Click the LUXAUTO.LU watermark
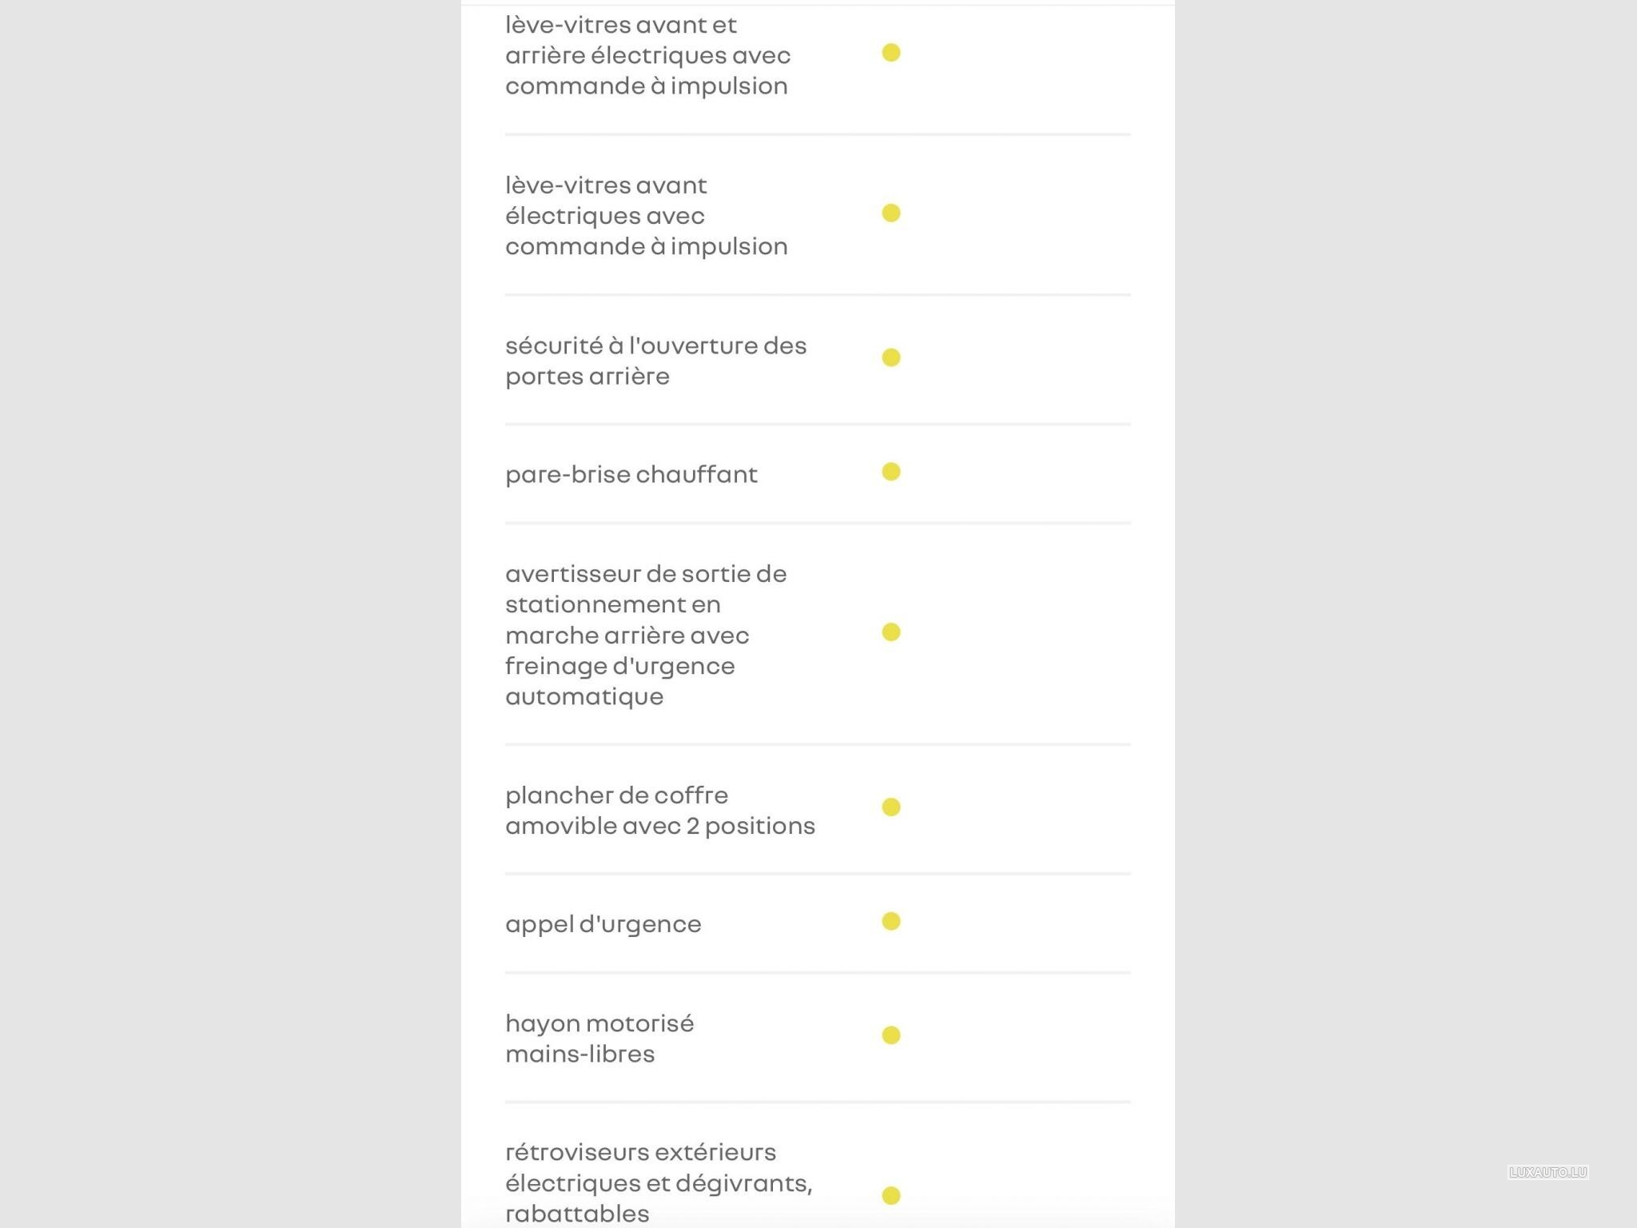The image size is (1637, 1228). 1547,1172
